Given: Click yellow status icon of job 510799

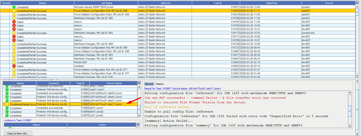Looking at the screenshot, I should (14, 18).
